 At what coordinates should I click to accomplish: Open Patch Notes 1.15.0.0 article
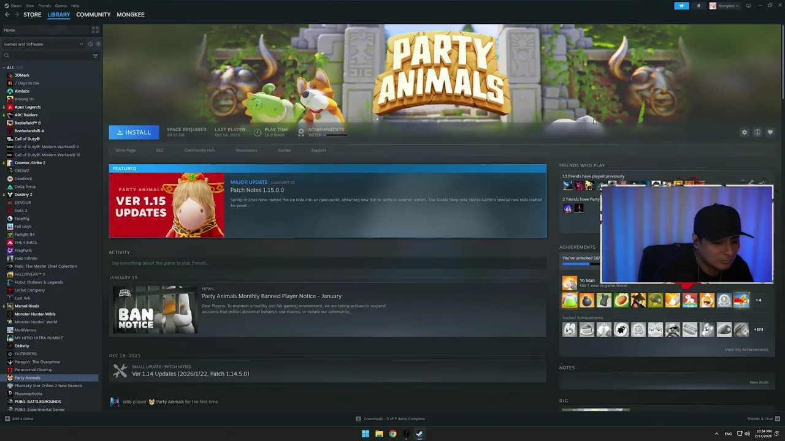tap(257, 190)
